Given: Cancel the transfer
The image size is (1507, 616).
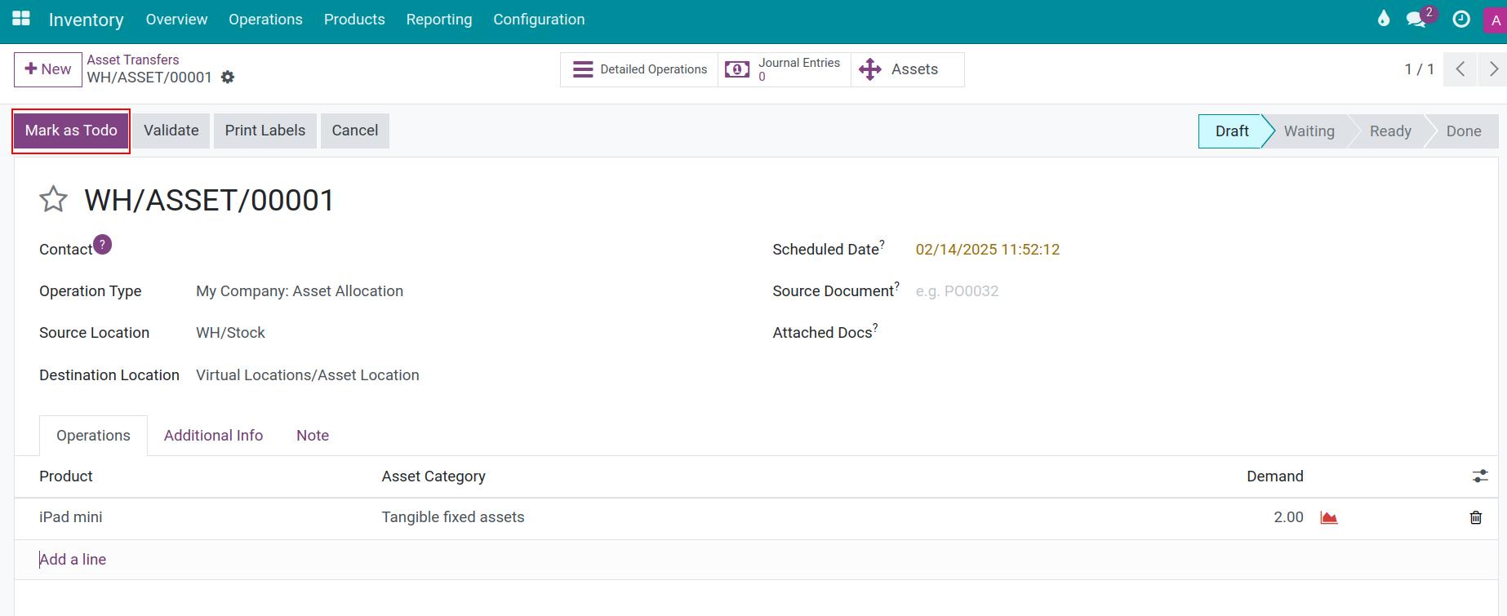Looking at the screenshot, I should point(355,131).
